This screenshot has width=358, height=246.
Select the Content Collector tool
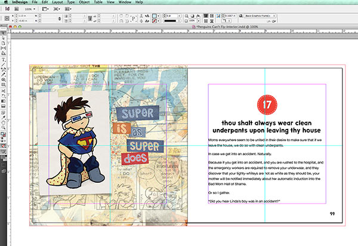[x=3, y=53]
